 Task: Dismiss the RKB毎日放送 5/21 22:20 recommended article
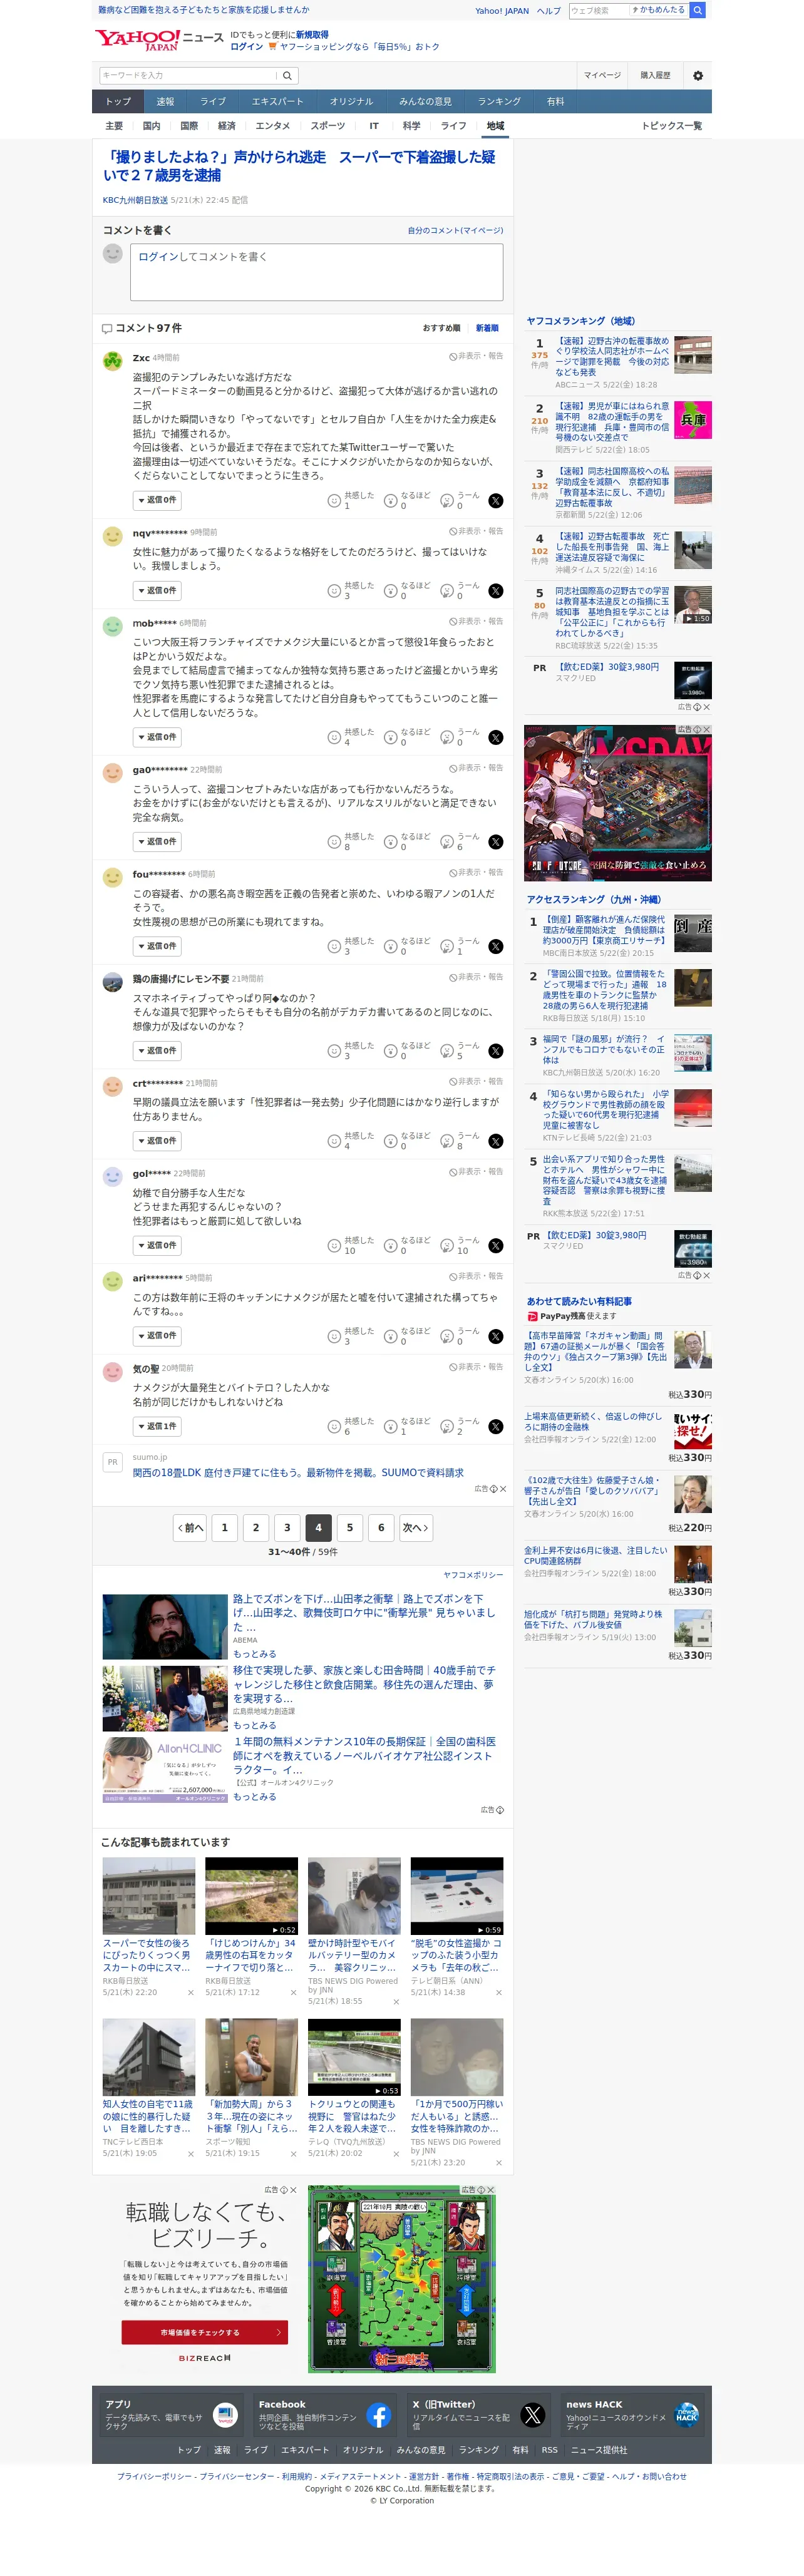tap(190, 1992)
